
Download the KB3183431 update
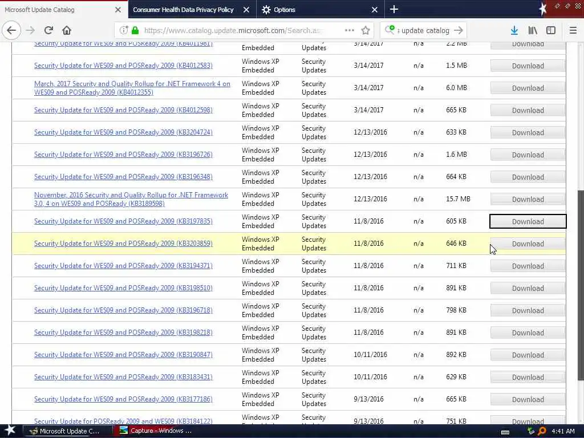point(528,378)
